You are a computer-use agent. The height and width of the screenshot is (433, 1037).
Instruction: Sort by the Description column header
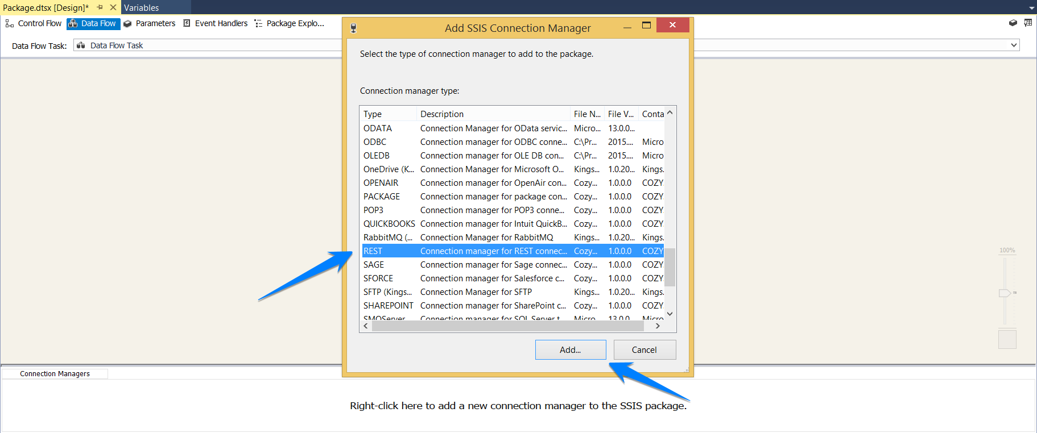(494, 114)
